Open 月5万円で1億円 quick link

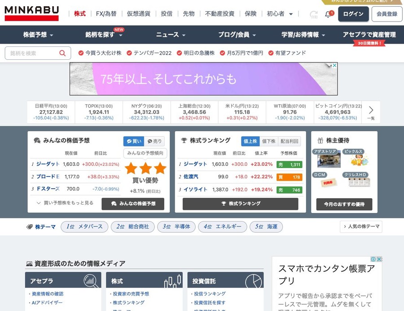point(242,53)
